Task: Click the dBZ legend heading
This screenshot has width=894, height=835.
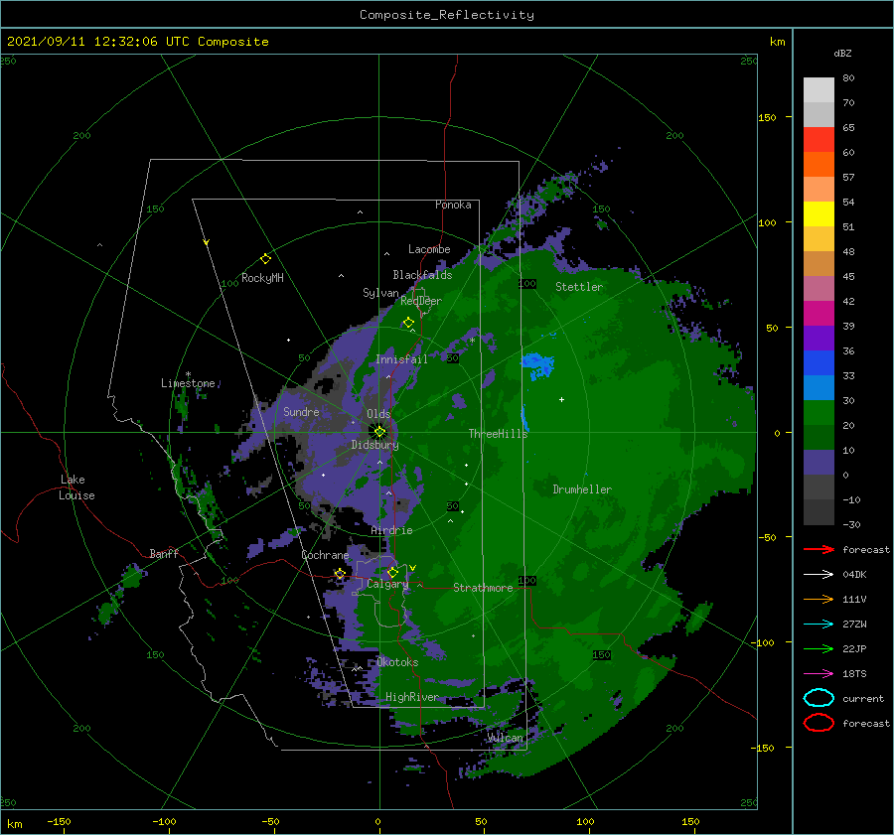Action: (x=842, y=53)
